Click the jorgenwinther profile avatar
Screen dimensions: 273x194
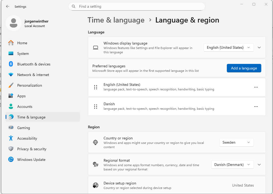pos(14,23)
